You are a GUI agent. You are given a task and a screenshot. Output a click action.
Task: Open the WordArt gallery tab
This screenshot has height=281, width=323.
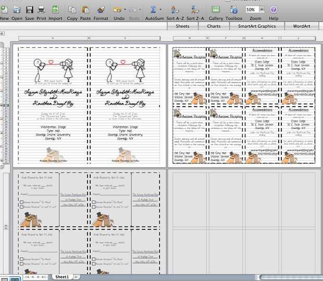click(302, 26)
